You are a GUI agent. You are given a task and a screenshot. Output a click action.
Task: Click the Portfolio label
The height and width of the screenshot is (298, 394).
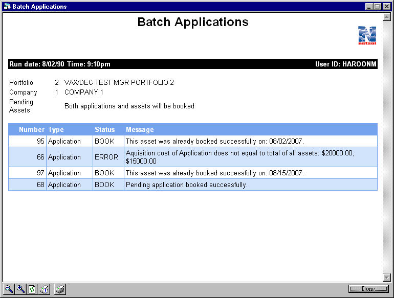[21, 83]
